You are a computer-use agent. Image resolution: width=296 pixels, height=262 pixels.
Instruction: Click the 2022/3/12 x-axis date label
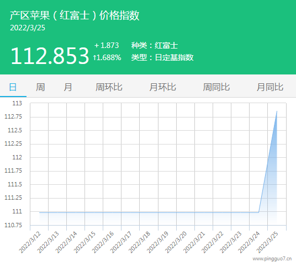[x=30, y=243]
